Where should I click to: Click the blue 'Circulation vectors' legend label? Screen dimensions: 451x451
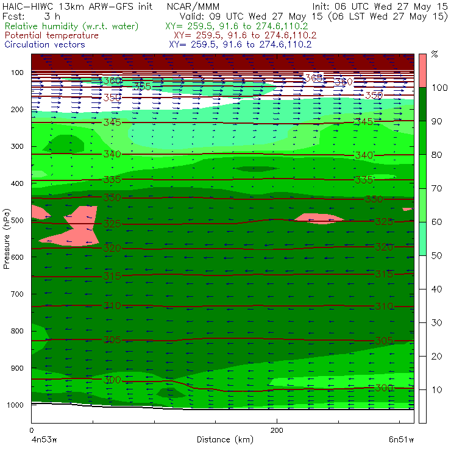pos(45,44)
